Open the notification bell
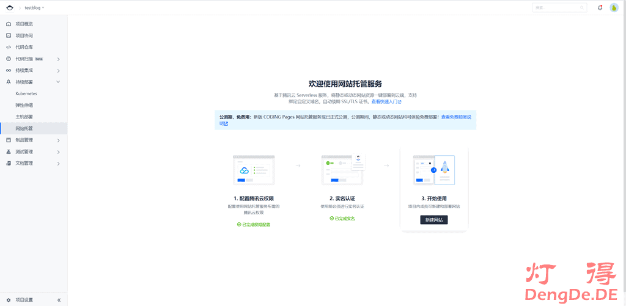 point(600,7)
